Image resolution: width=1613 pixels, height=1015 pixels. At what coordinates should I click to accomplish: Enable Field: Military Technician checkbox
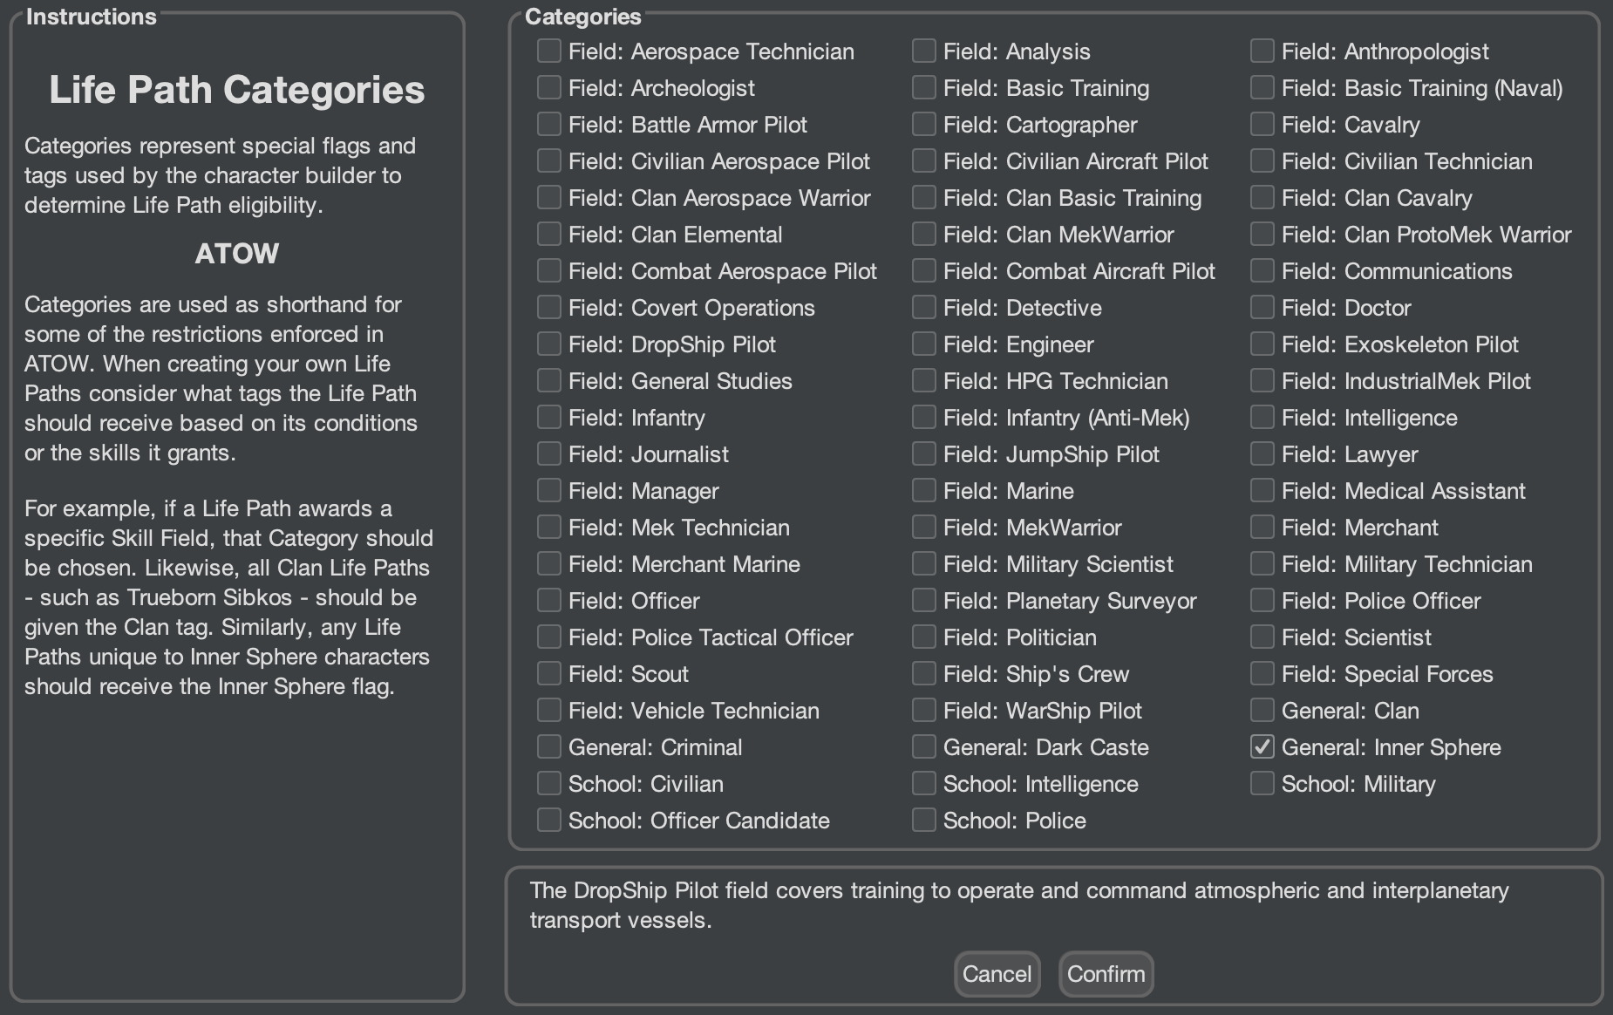click(1262, 564)
